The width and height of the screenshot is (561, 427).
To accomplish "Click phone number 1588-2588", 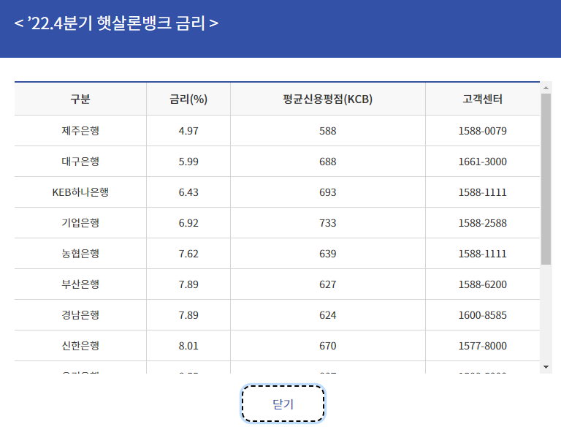I will pos(483,223).
